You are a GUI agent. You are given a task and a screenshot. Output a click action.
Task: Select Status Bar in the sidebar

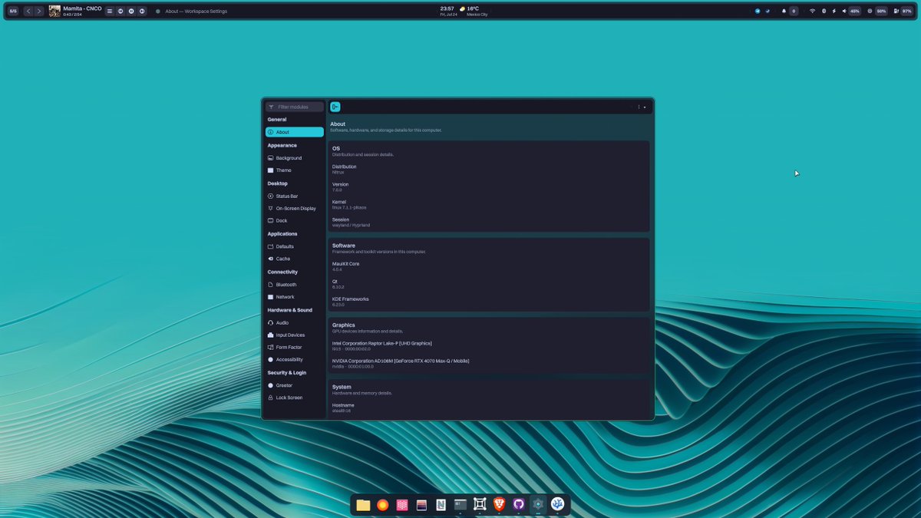click(x=294, y=196)
